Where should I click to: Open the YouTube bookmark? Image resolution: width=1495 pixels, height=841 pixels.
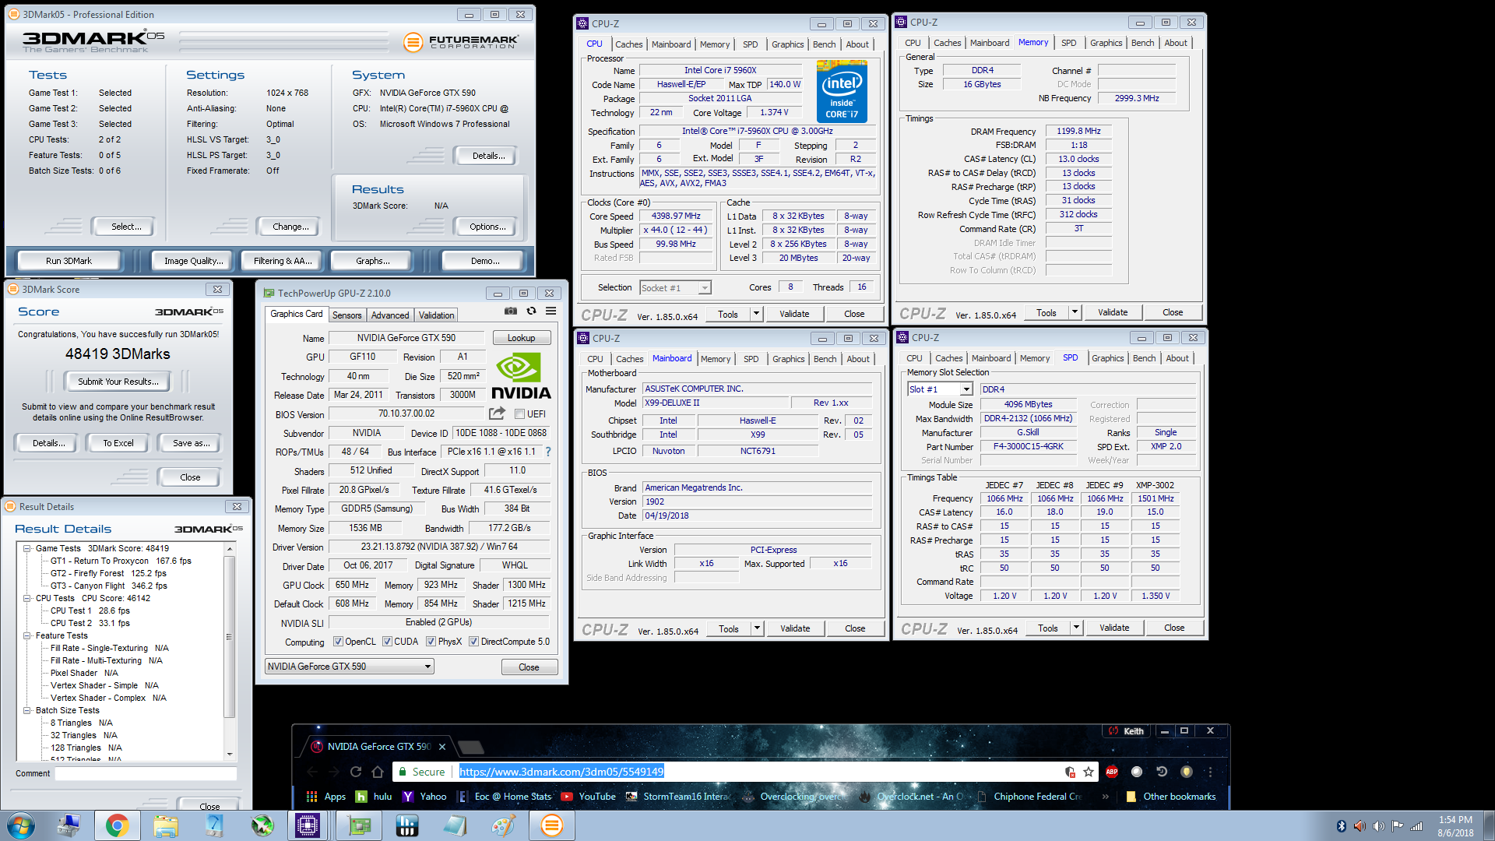588,797
